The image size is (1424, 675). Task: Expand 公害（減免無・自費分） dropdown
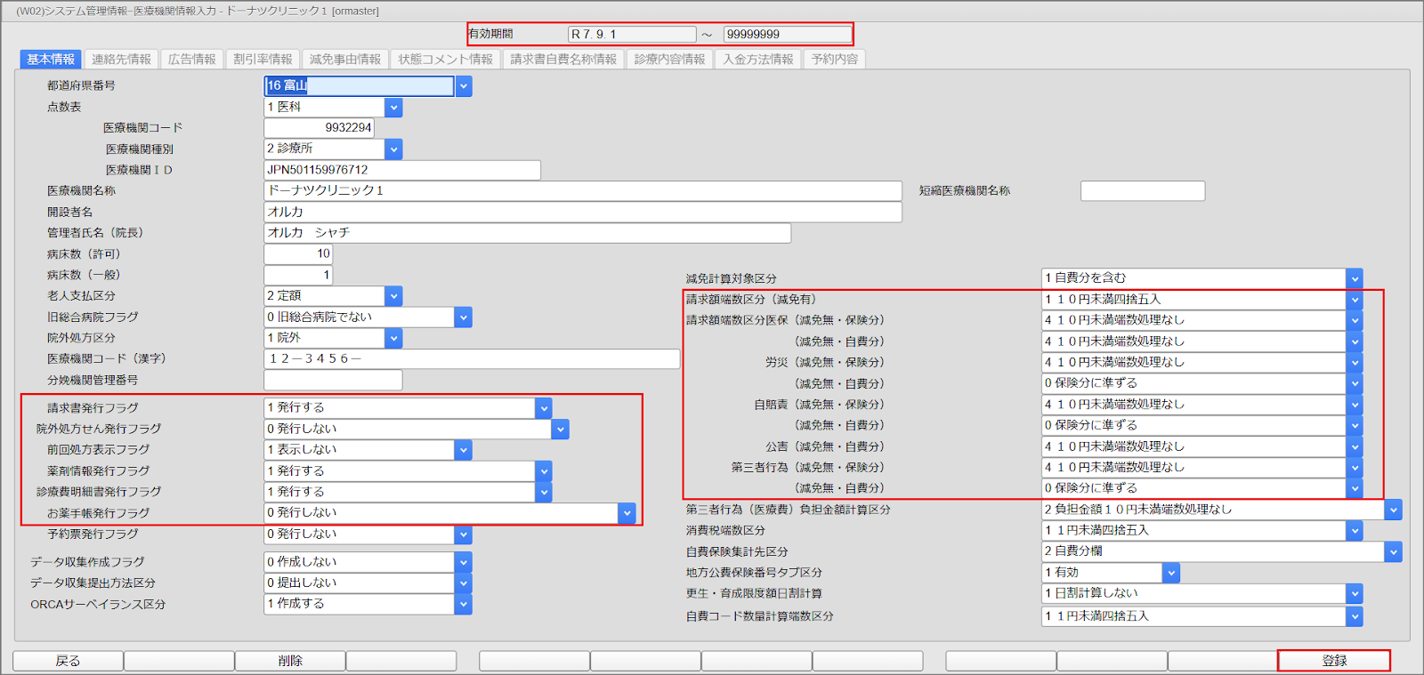[1355, 447]
